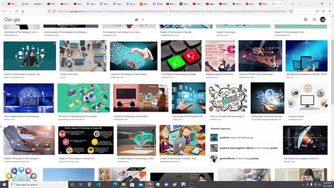Open Google quick settings gear
Viewport: 334px width, 188px height.
(x=305, y=19)
